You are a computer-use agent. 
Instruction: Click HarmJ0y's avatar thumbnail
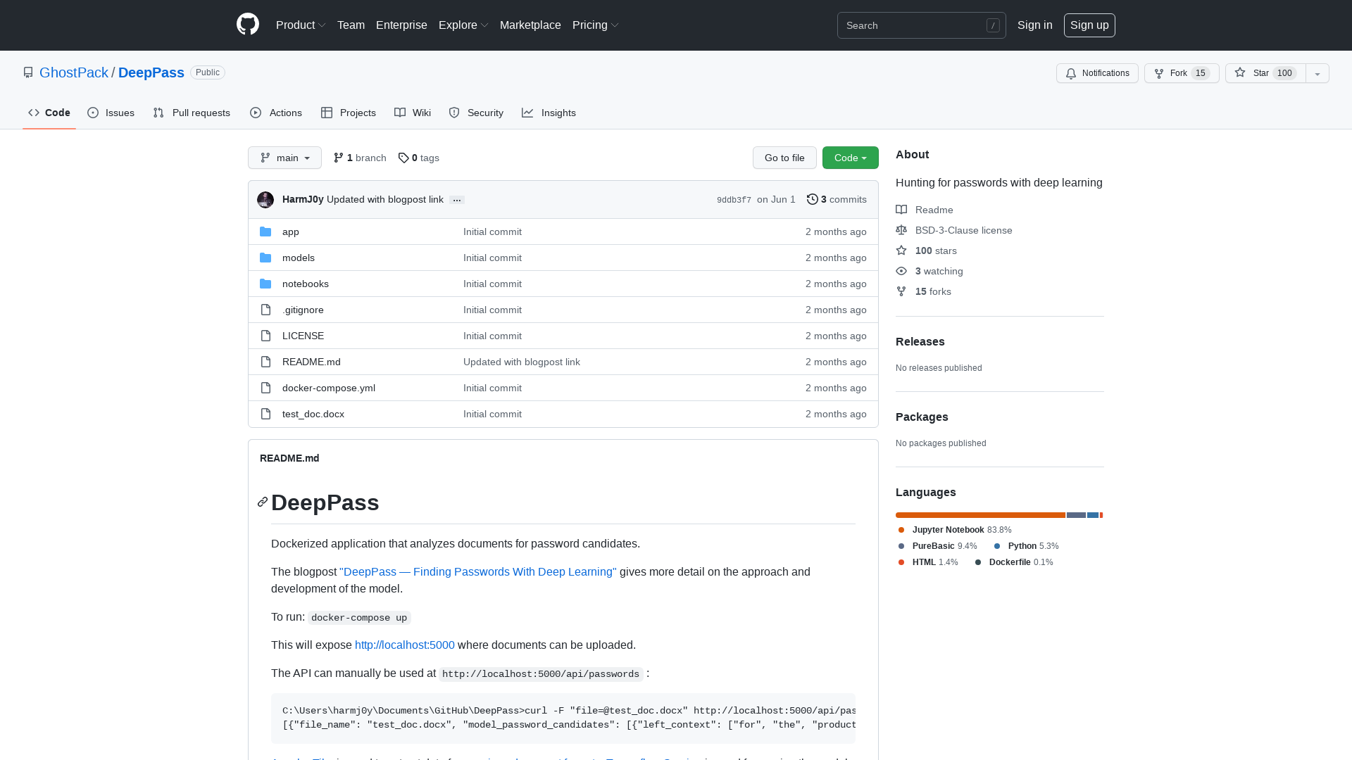(265, 200)
